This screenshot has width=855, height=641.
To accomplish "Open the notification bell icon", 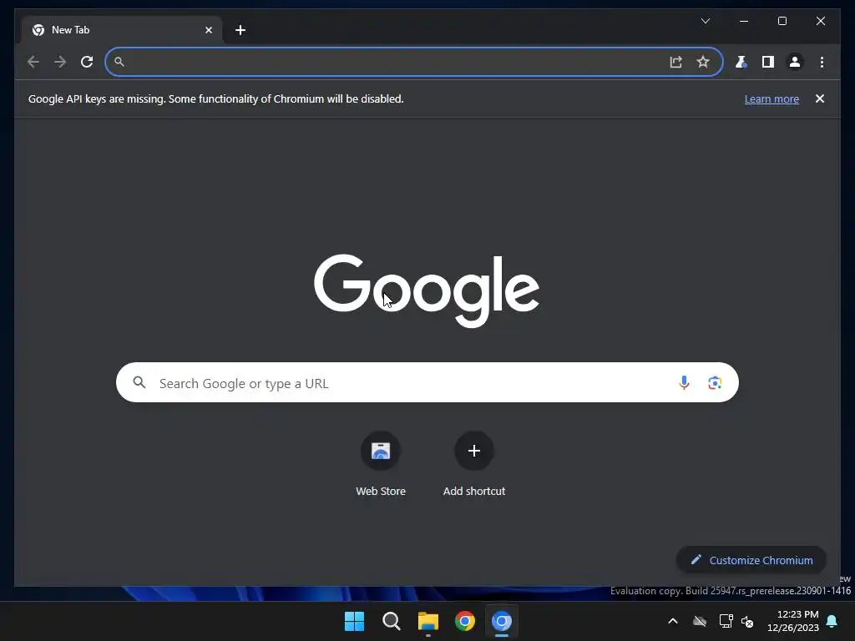I will click(x=832, y=621).
